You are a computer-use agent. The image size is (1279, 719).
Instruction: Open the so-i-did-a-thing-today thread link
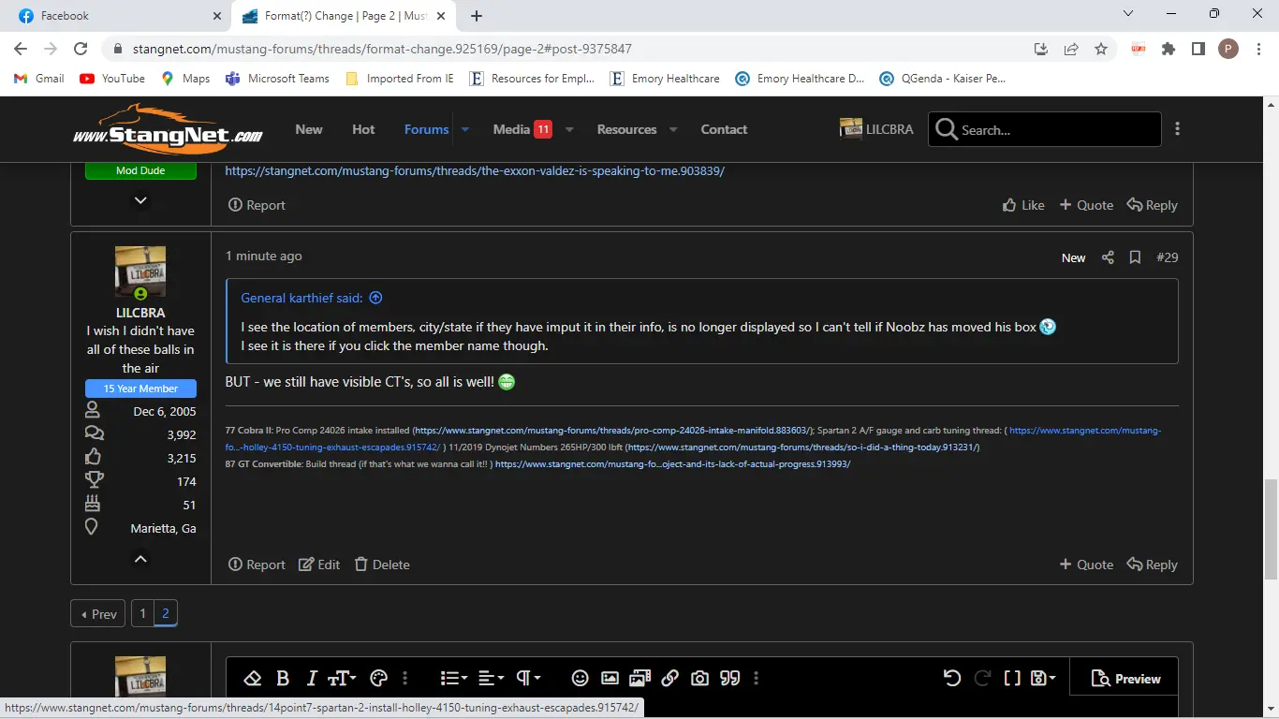[802, 448]
